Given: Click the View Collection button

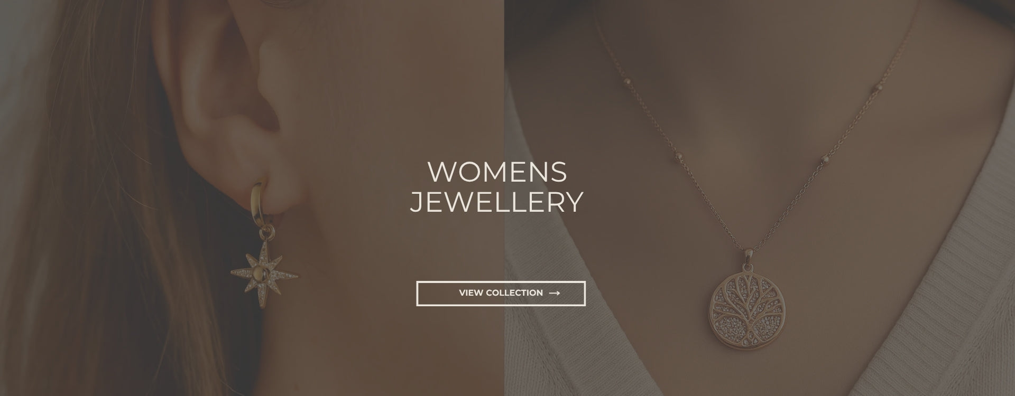Looking at the screenshot, I should tap(501, 293).
